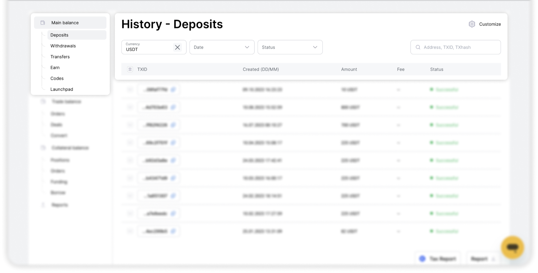Open the Codes sidebar item

click(57, 78)
